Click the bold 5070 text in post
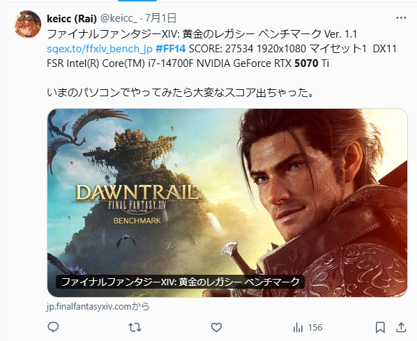This screenshot has height=341, width=417. point(306,63)
